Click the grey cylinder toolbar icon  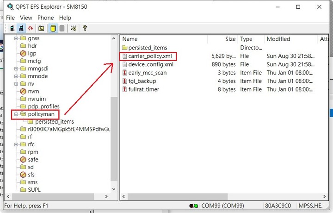(x=62, y=28)
